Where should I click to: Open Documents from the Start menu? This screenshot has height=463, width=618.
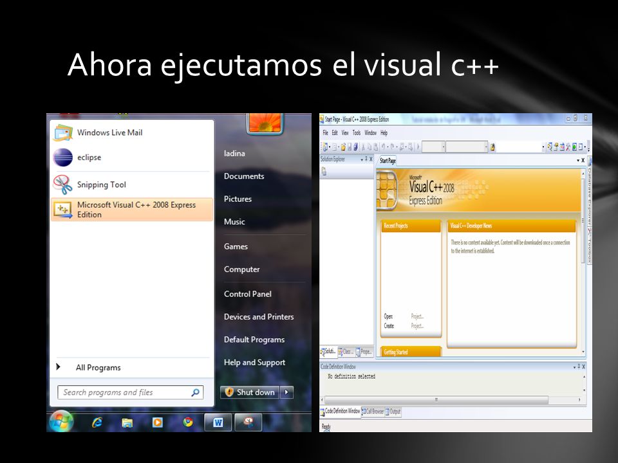244,176
